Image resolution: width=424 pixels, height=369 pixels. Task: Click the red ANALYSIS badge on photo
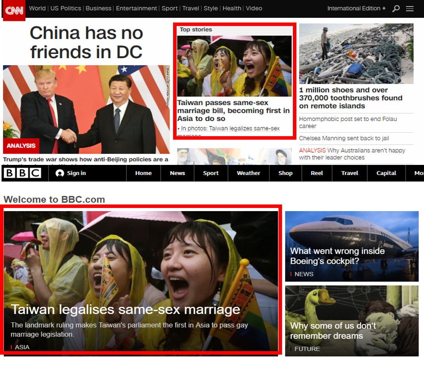[x=21, y=146]
